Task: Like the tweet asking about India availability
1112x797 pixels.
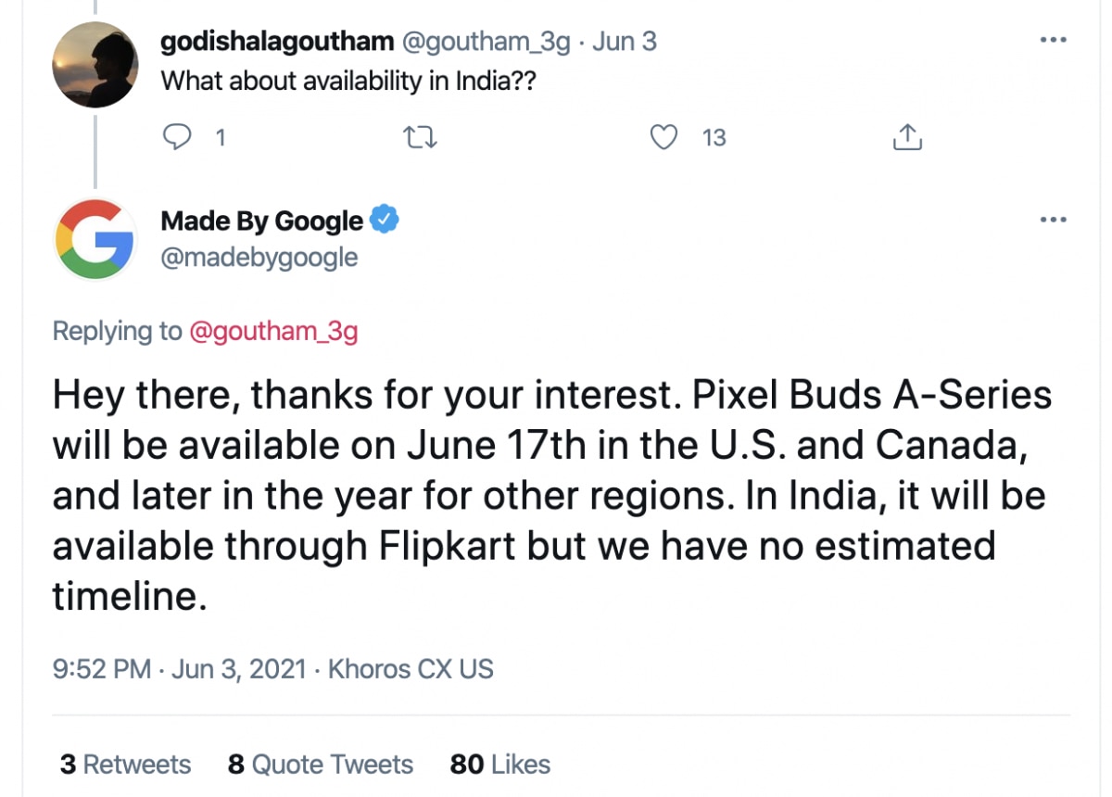Action: click(663, 138)
